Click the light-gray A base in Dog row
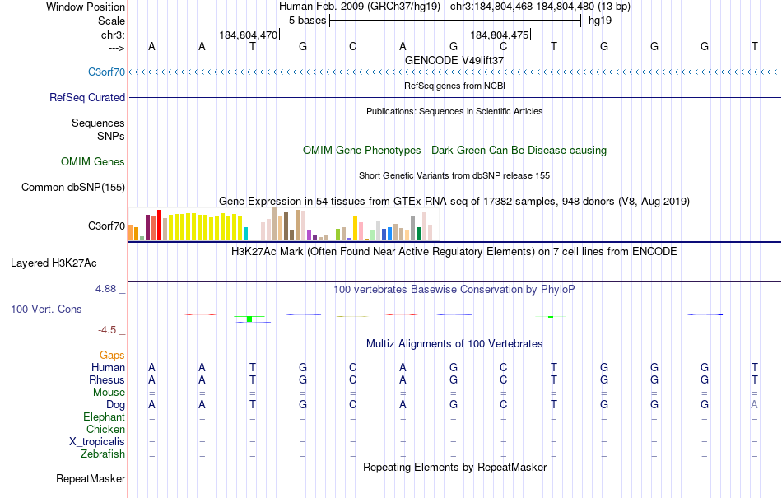782x498 pixels. tap(755, 405)
